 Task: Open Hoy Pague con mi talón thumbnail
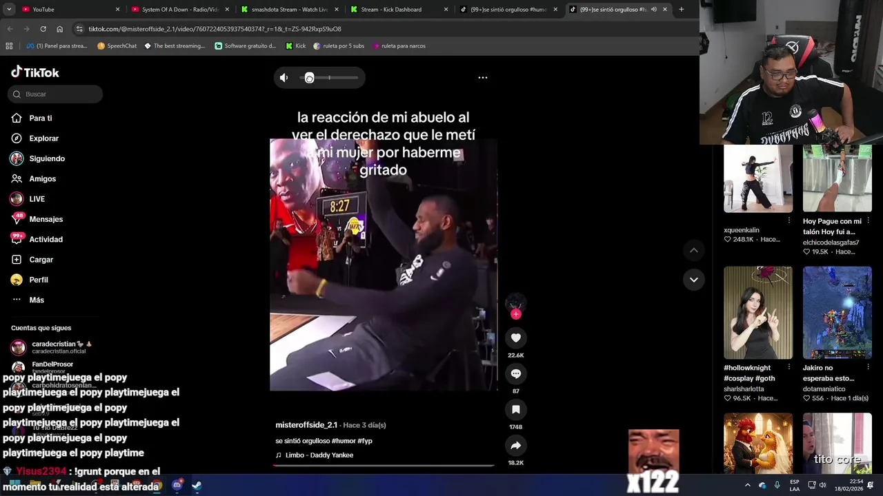[837, 178]
